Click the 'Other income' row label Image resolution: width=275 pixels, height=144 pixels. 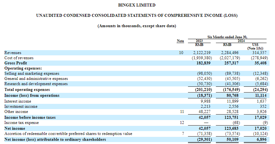16,112
